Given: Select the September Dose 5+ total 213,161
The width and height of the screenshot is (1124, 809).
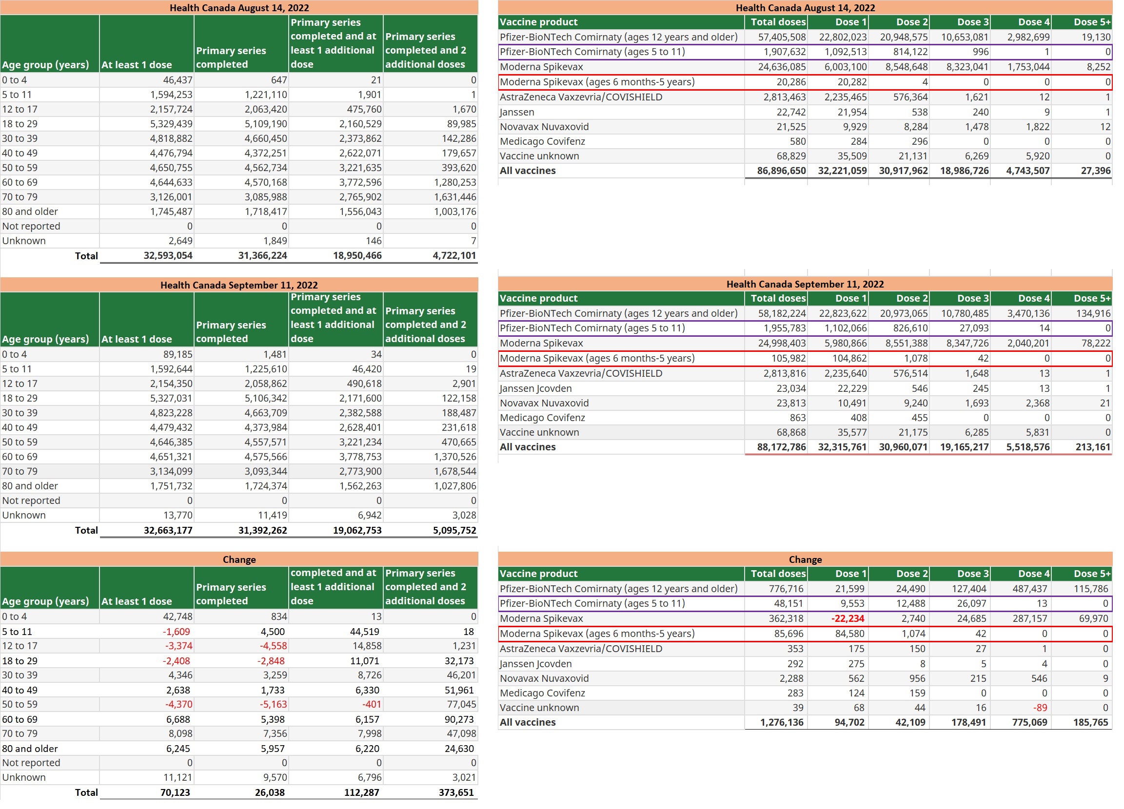Looking at the screenshot, I should click(x=1082, y=447).
